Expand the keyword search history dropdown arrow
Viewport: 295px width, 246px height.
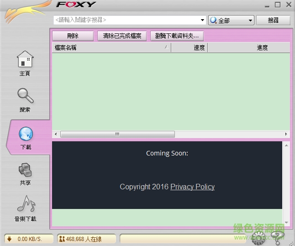click(x=203, y=21)
